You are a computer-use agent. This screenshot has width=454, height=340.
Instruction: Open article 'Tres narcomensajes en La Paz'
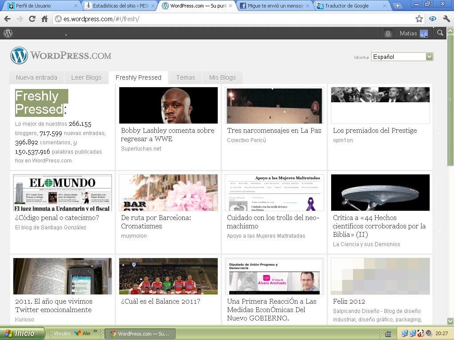point(274,131)
